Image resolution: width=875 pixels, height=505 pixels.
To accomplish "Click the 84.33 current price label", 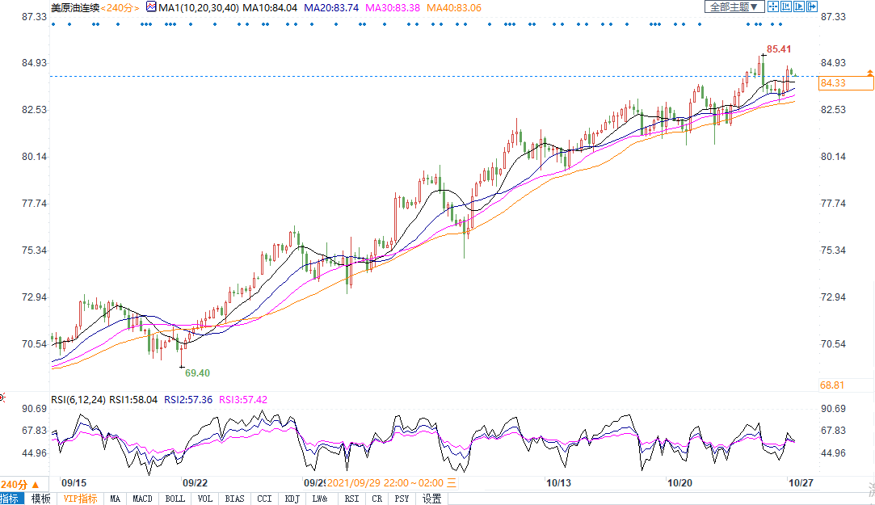I will (832, 83).
